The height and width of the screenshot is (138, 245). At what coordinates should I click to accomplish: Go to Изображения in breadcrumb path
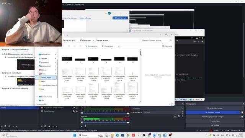(x=86, y=40)
